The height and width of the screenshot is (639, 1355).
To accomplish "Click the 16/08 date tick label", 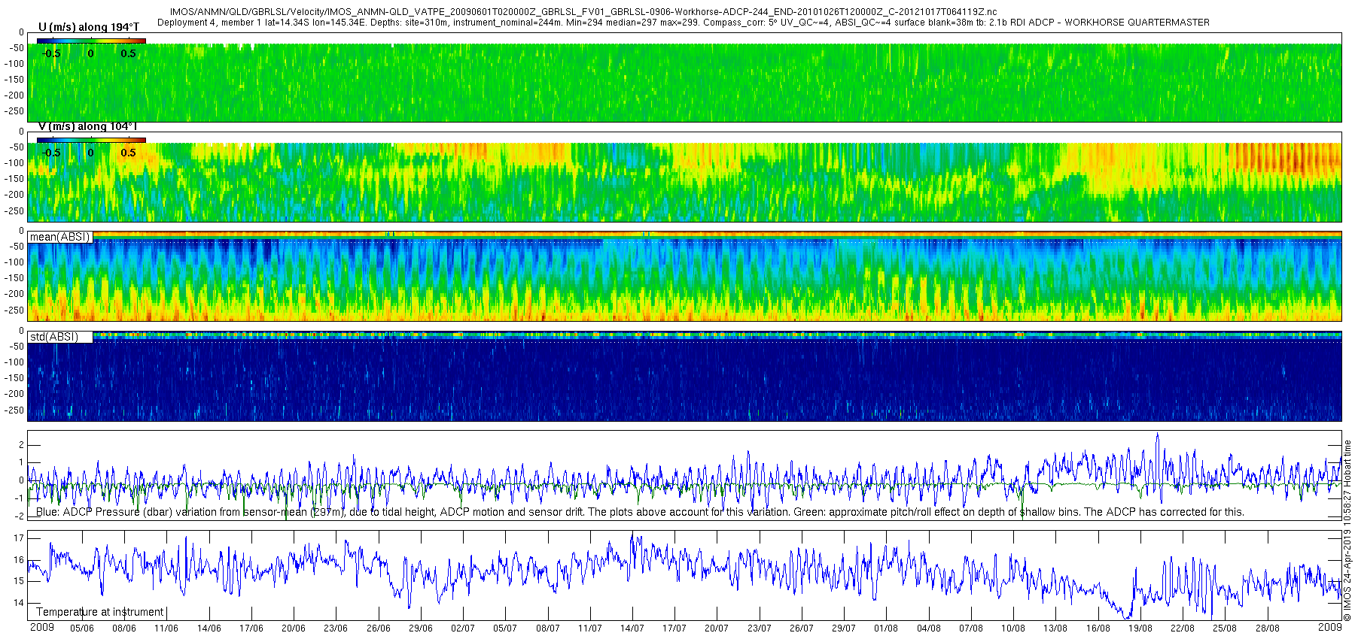I will tap(1098, 628).
